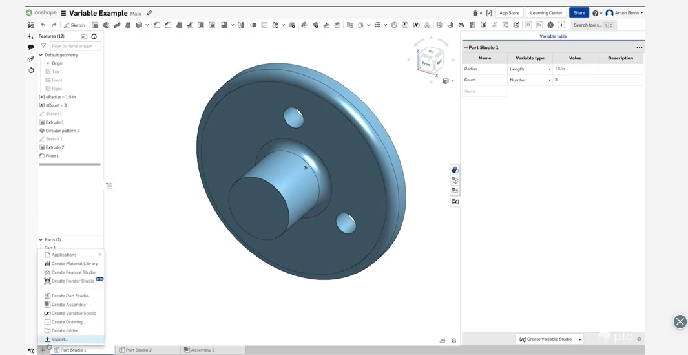Viewport: 688px width, 355px height.
Task: Choose Import... from the popup menu
Action: click(x=71, y=339)
